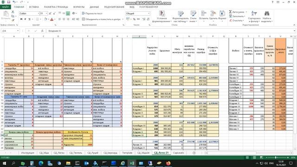Increase font size with the larger A icon
Viewport: 297px width, 167px height.
(50, 13)
